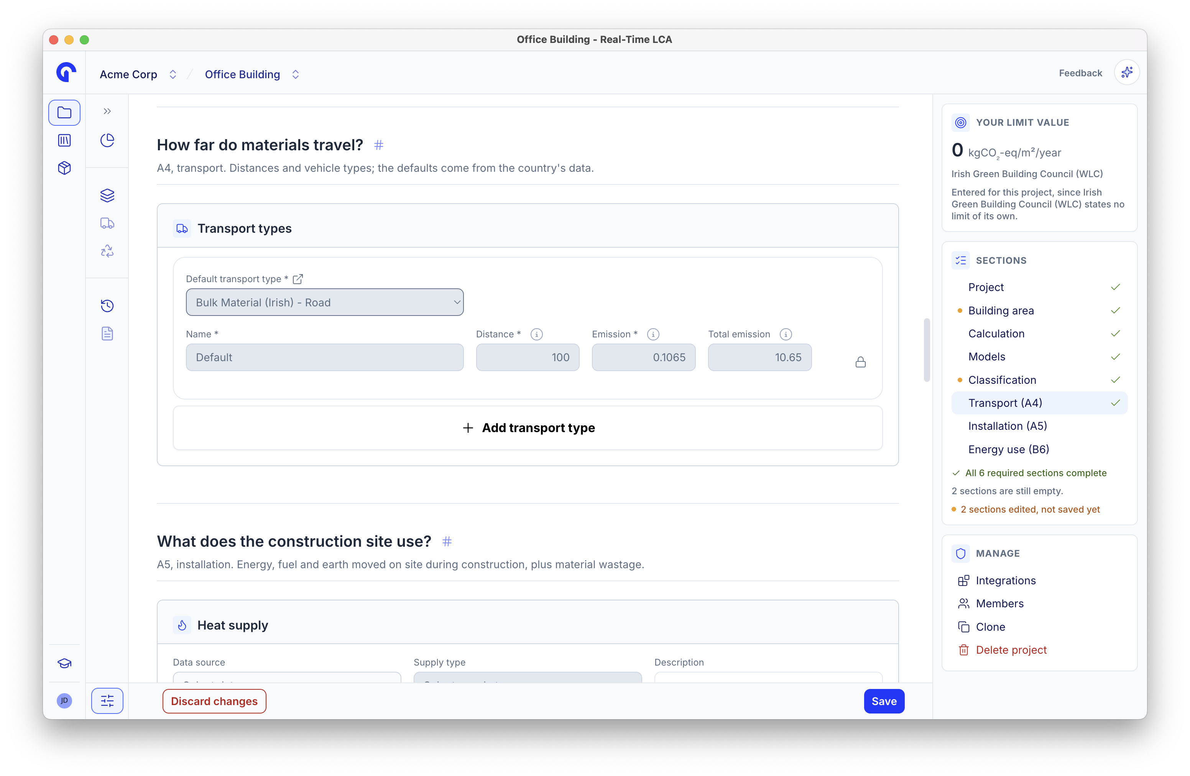Go to Energy use (B6) section
This screenshot has height=776, width=1190.
1039,449
